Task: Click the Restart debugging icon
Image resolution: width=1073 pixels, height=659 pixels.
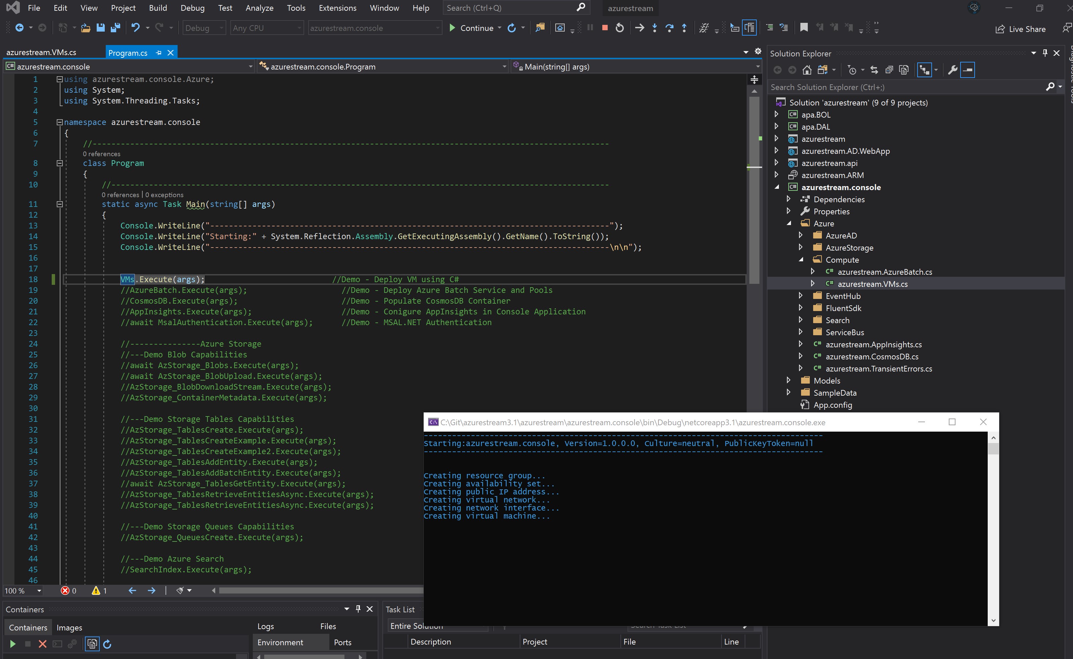Action: pyautogui.click(x=619, y=28)
